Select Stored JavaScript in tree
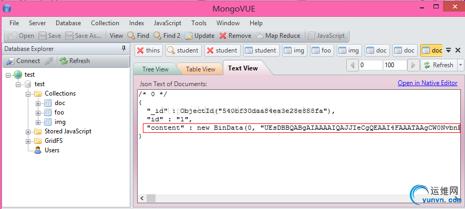 (x=68, y=131)
